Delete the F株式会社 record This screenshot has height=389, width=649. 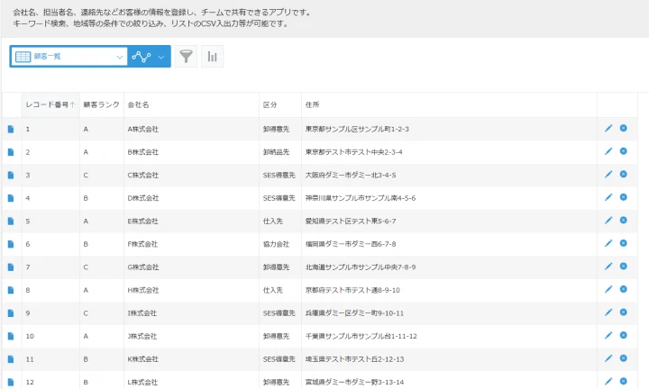click(x=624, y=243)
